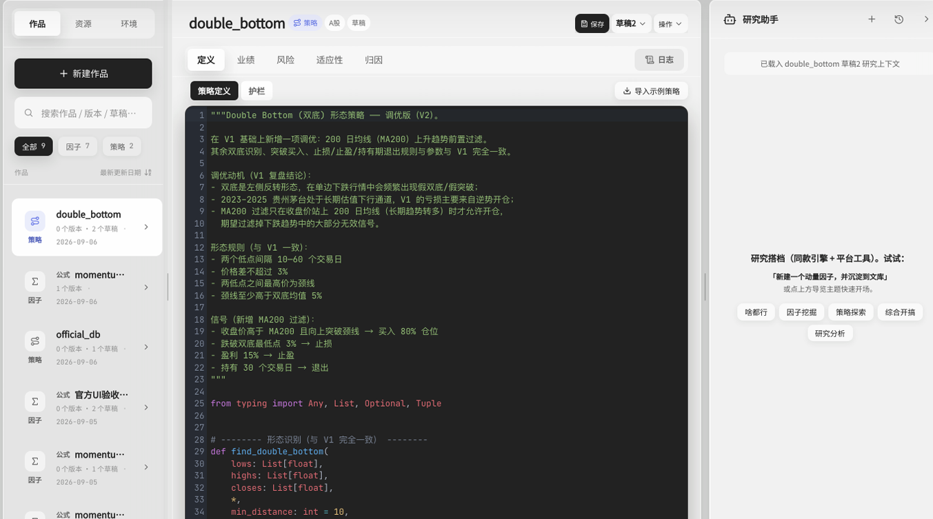
Task: Click the 新建作品 button
Action: point(83,74)
